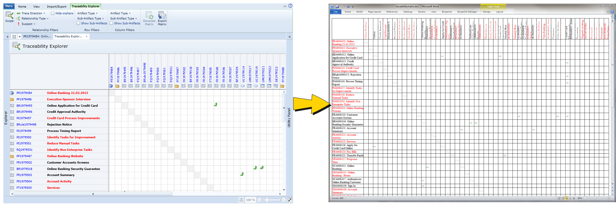Click the green trace arrow in Online Application row
The width and height of the screenshot is (616, 207).
click(x=216, y=105)
